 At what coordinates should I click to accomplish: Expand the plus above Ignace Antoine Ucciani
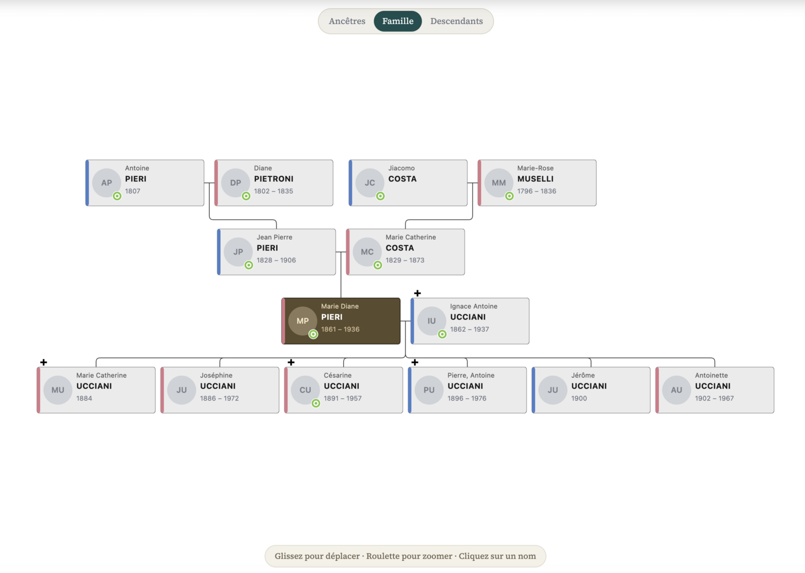[x=417, y=293]
